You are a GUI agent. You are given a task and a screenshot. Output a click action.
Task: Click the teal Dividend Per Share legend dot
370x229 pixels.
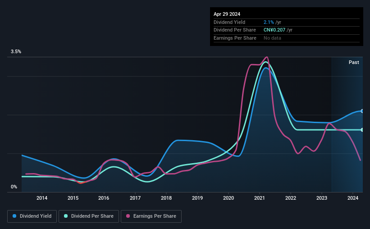click(x=66, y=216)
